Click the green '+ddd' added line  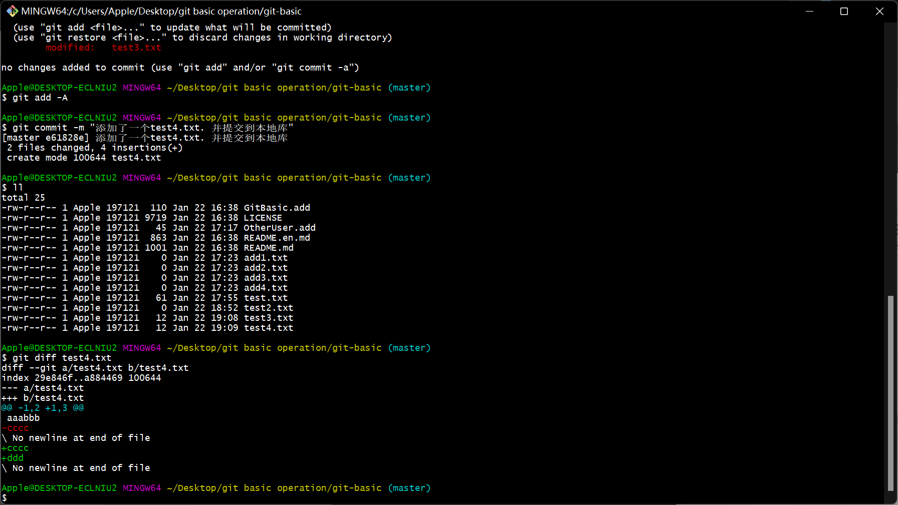[13, 458]
